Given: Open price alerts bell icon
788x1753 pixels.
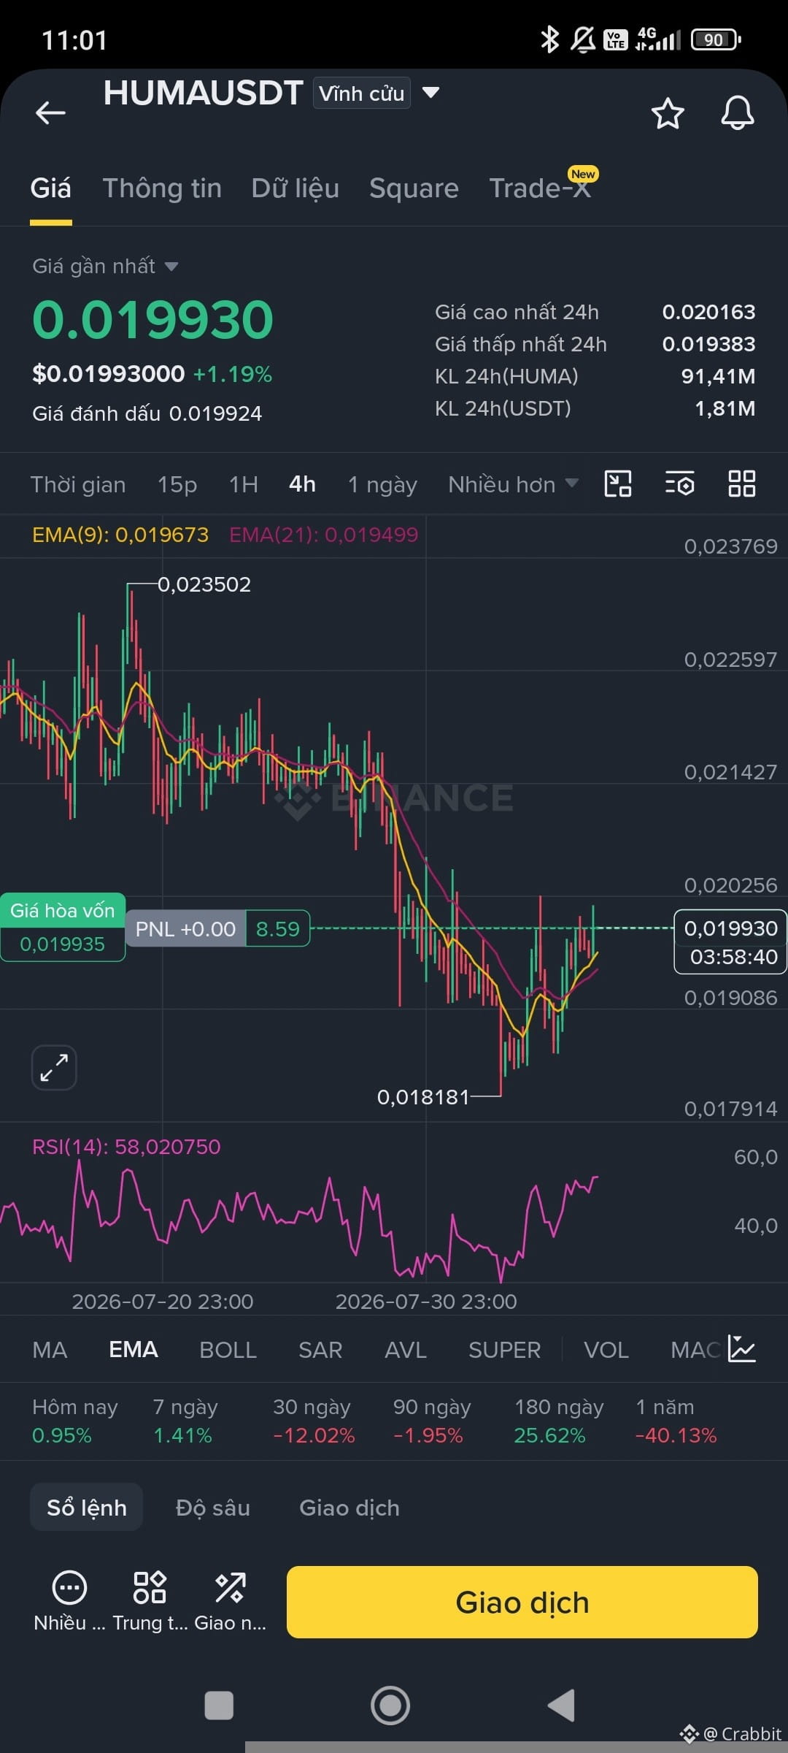Looking at the screenshot, I should [737, 113].
